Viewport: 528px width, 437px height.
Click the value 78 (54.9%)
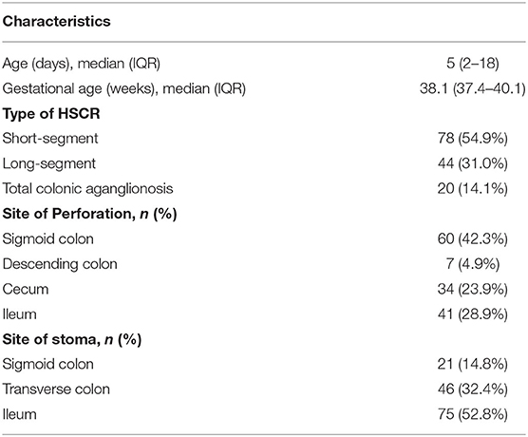(472, 139)
